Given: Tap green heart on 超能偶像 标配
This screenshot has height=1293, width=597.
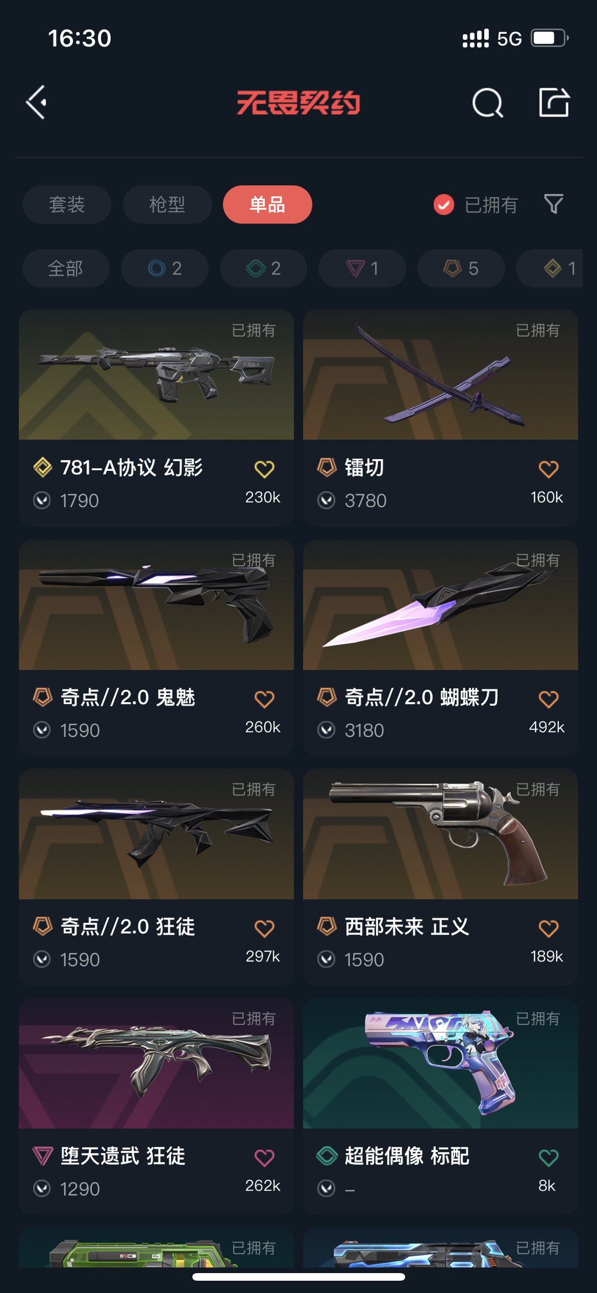Looking at the screenshot, I should click(x=548, y=1157).
